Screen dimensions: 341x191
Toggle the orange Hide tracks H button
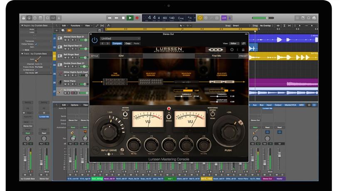coord(69,31)
